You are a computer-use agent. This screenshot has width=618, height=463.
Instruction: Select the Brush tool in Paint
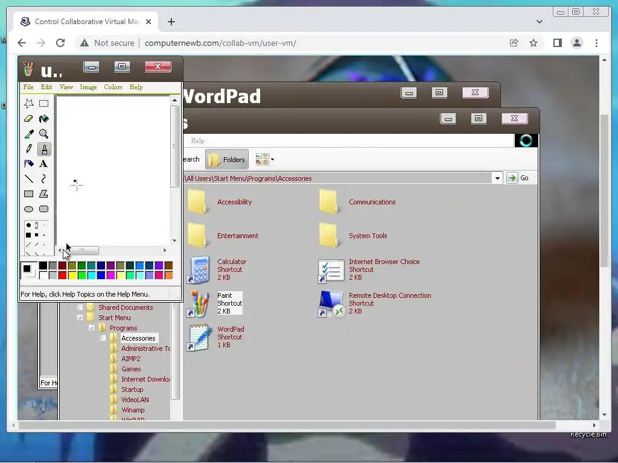(43, 149)
